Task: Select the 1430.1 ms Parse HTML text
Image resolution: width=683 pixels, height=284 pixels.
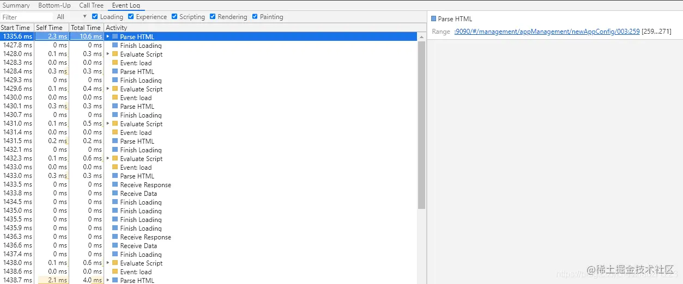Action: (x=137, y=106)
